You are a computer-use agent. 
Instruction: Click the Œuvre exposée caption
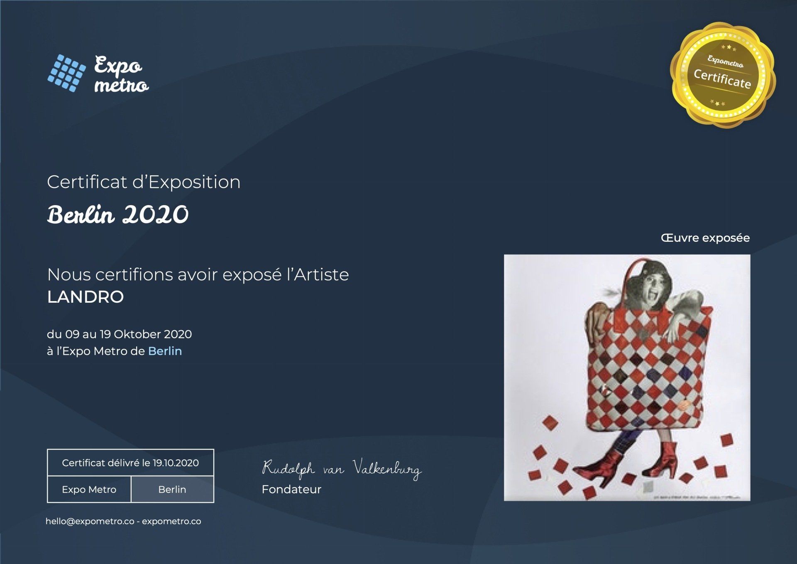(x=705, y=238)
